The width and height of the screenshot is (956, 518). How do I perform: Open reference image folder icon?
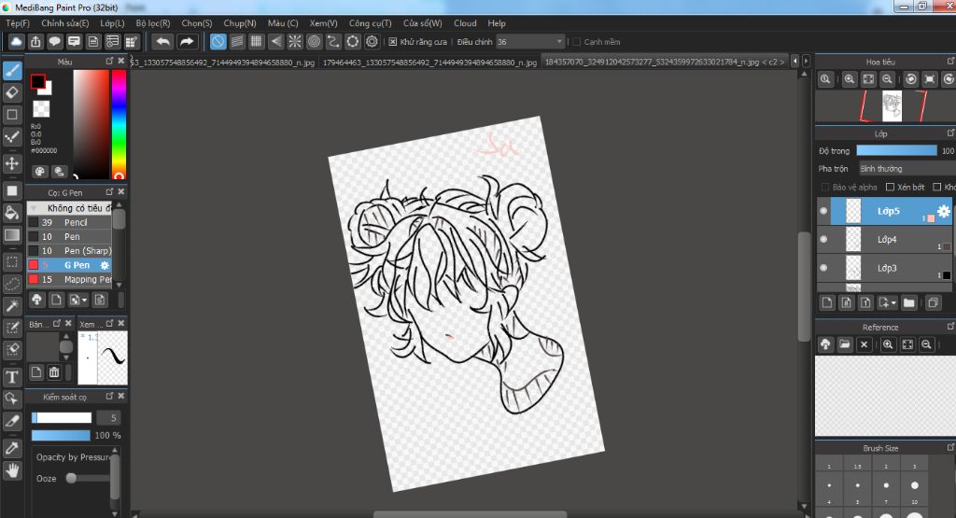pos(844,344)
